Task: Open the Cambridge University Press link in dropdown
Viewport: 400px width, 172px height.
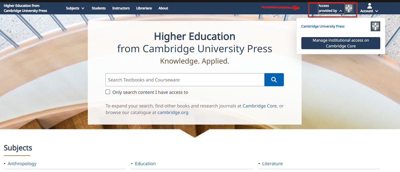Action: pyautogui.click(x=323, y=26)
